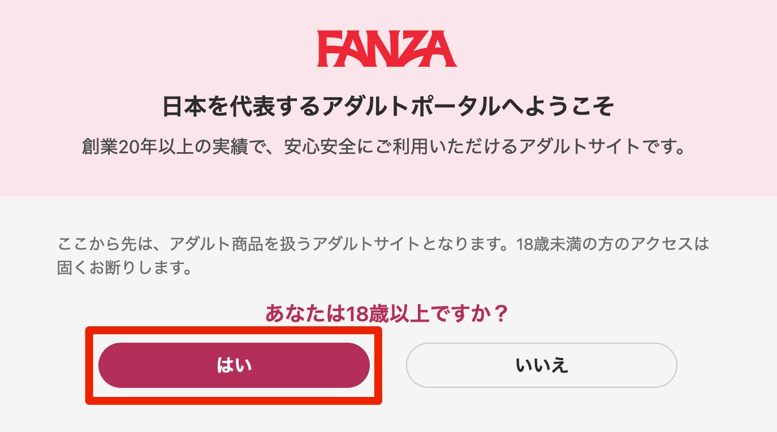
Task: Click inside the red highlight box
Action: coord(234,365)
